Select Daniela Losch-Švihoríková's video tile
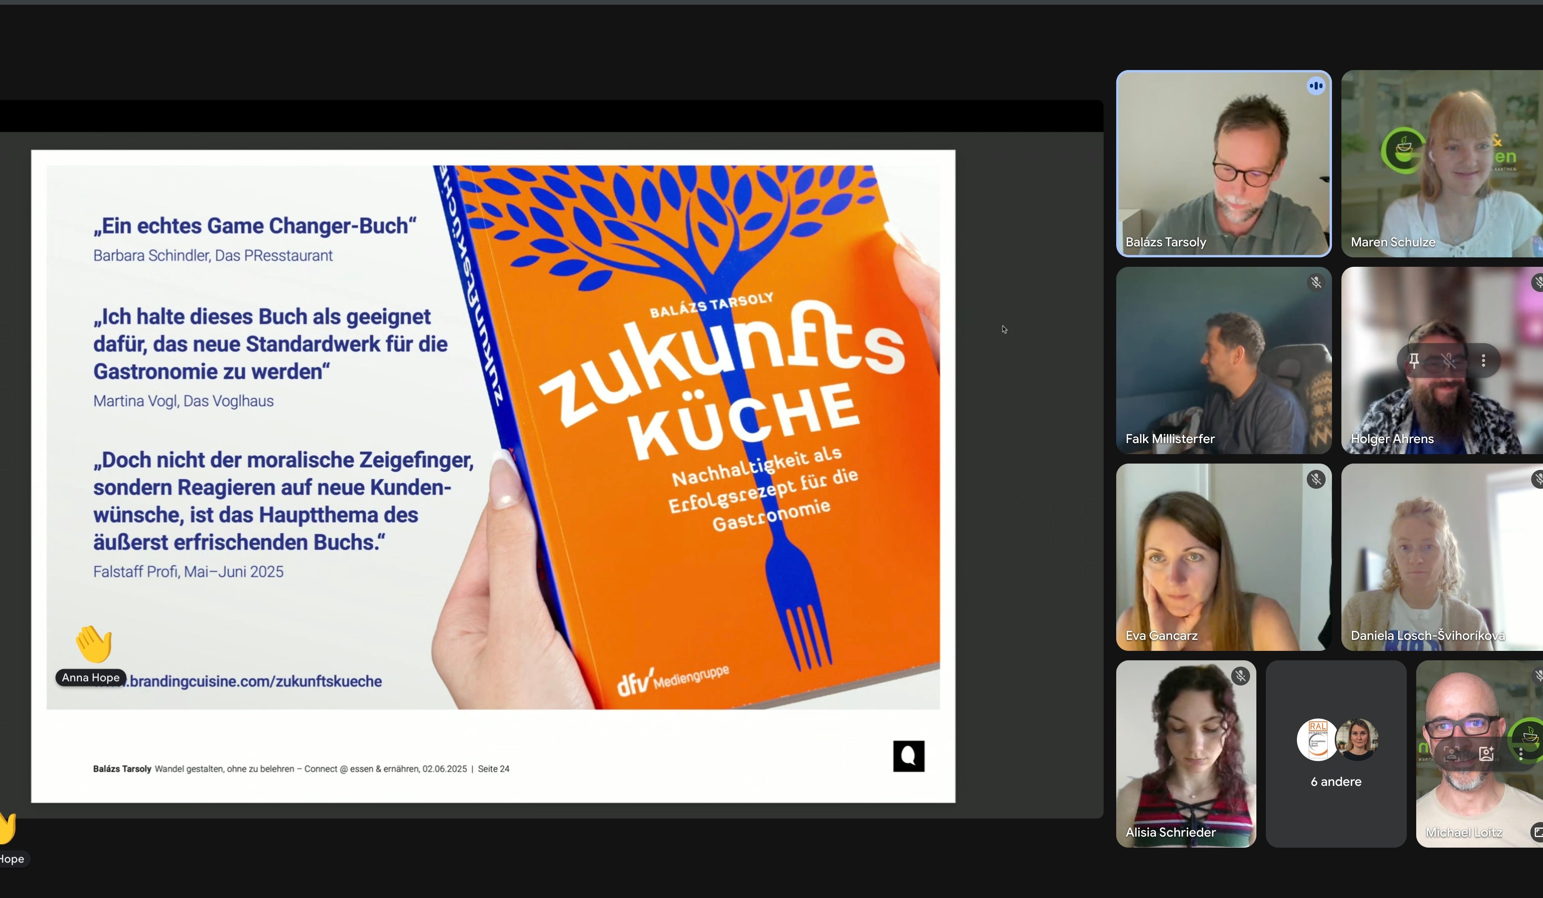Viewport: 1543px width, 898px height. (x=1442, y=557)
